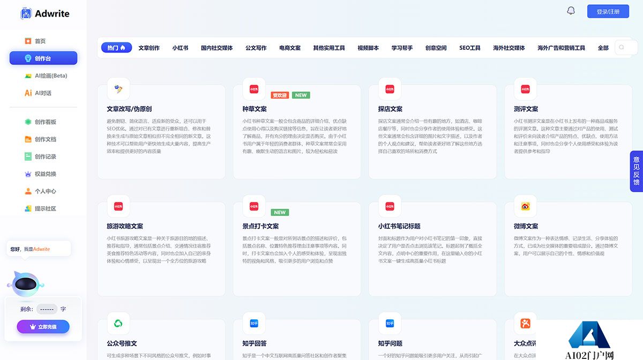The width and height of the screenshot is (643, 360).
Task: Select the 创作台 lightbulb icon
Action: [28, 58]
